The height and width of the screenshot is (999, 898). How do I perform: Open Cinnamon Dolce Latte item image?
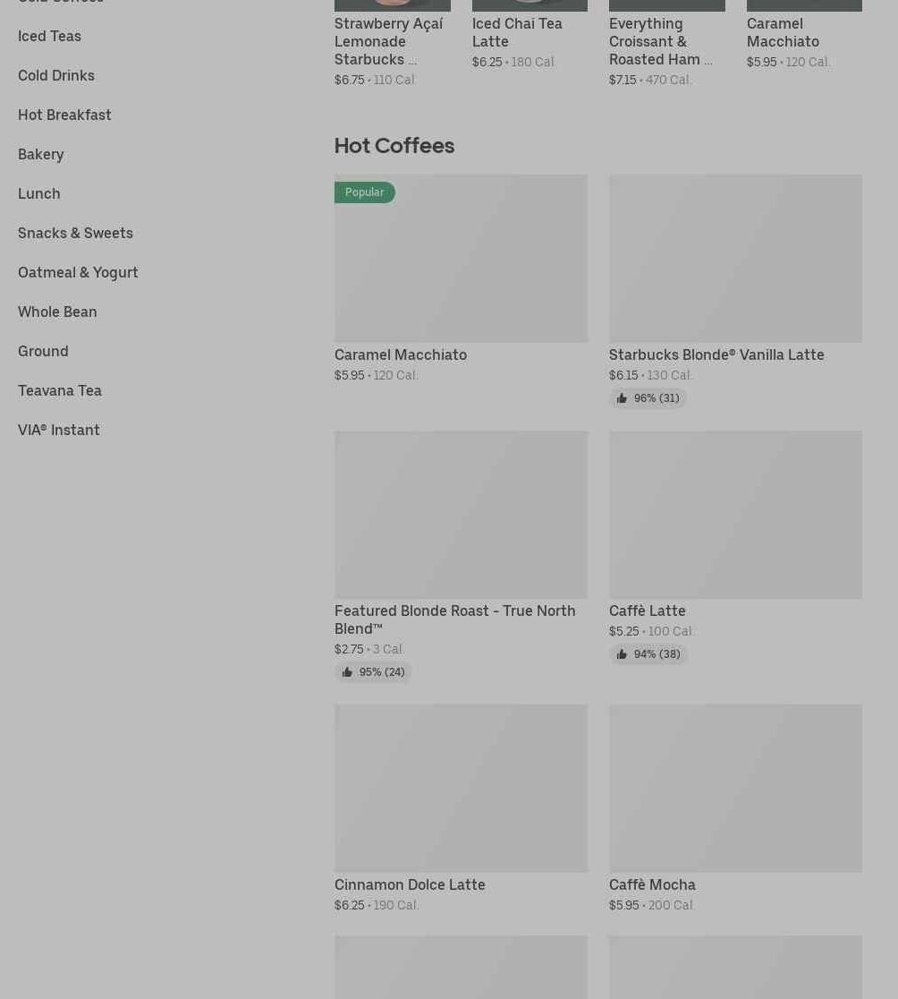[x=461, y=788]
